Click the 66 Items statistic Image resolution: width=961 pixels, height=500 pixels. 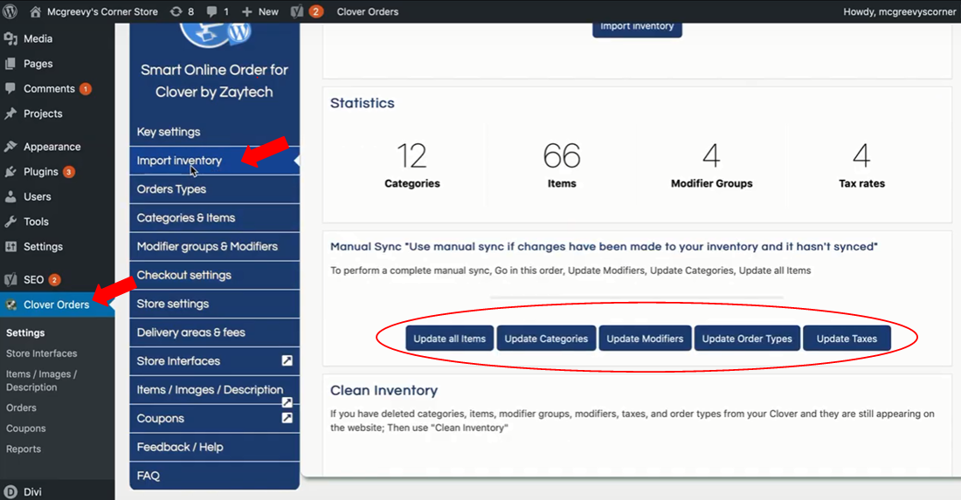[x=562, y=165]
